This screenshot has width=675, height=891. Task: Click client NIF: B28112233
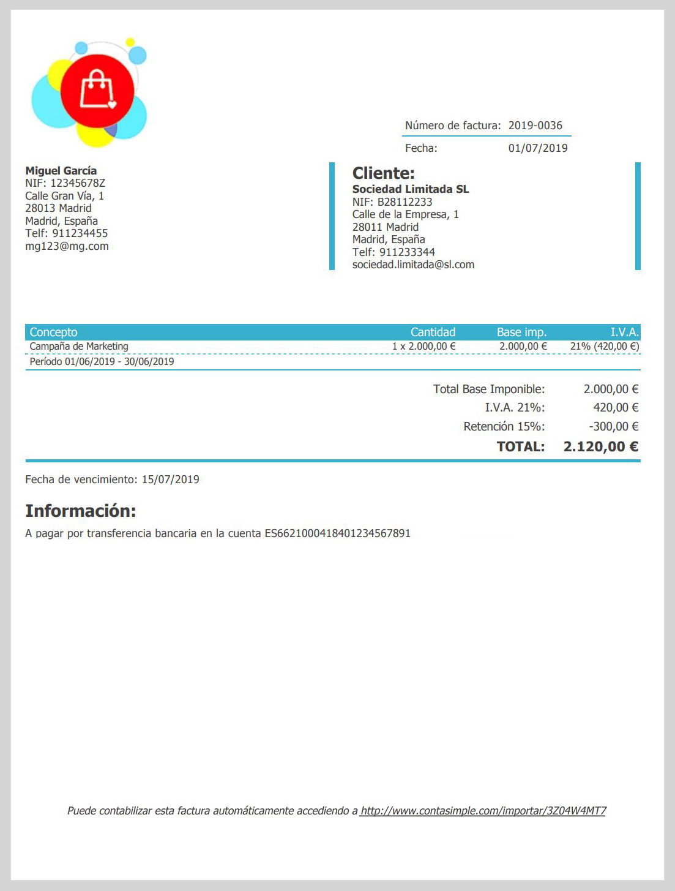click(392, 202)
